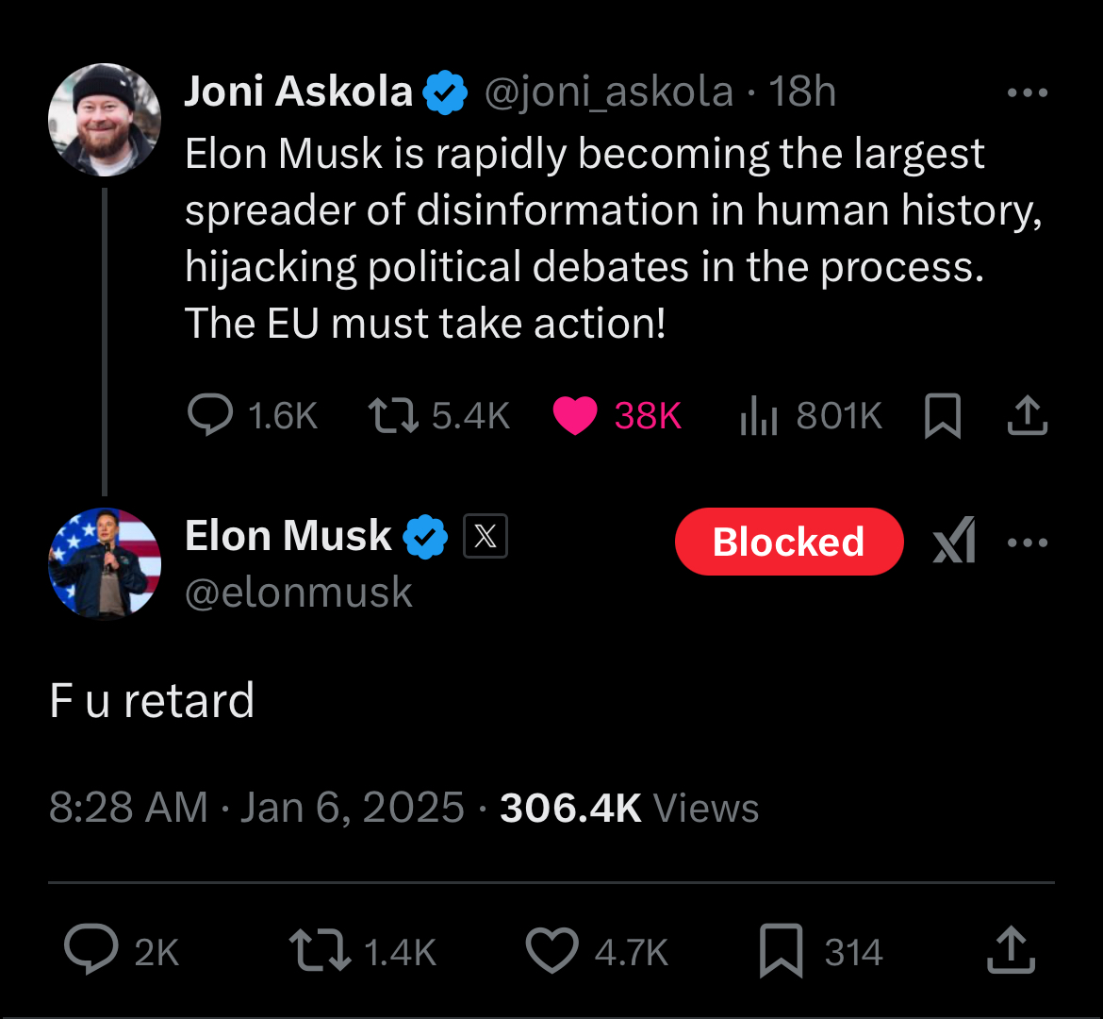This screenshot has height=1019, width=1103.
Task: Open the @elonmusk handle link
Action: 299,593
